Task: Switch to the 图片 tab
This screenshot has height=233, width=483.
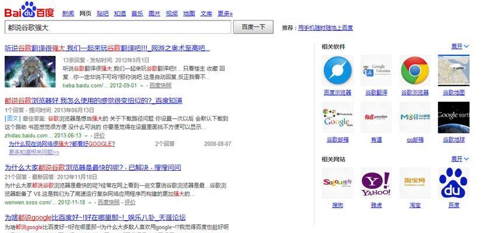Action: pos(155,13)
